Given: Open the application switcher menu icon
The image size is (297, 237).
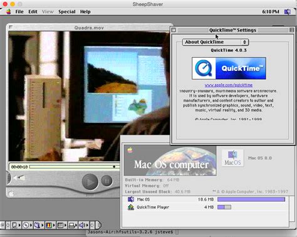Looking at the screenshot, I should (x=288, y=12).
